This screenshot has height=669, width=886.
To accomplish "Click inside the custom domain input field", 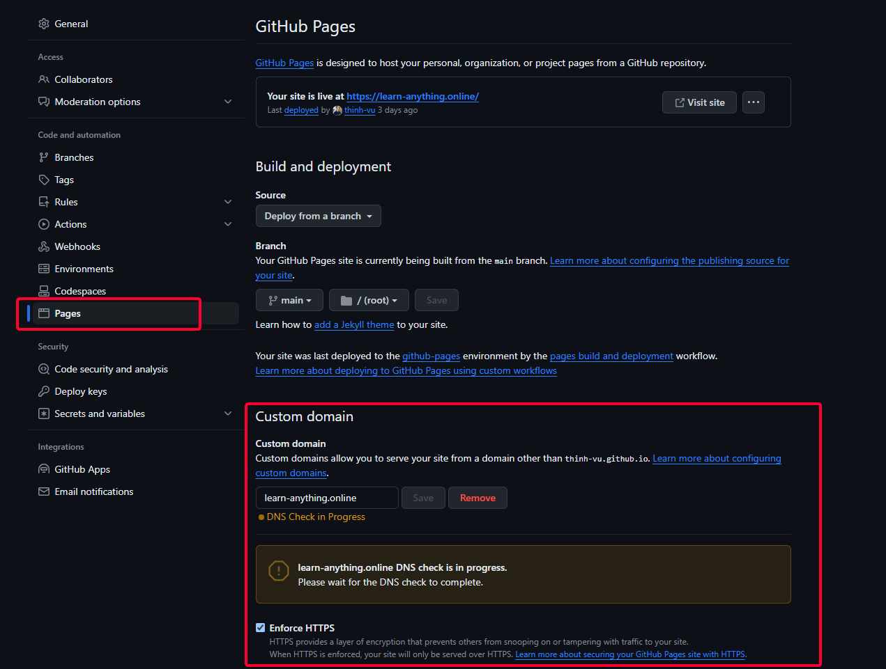I will [x=326, y=498].
